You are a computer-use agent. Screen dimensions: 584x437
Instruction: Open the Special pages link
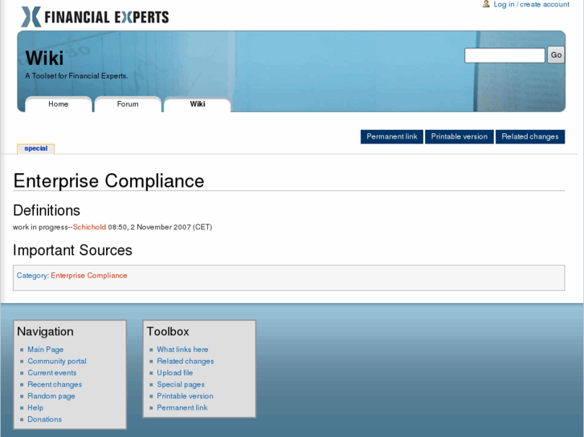coord(181,385)
